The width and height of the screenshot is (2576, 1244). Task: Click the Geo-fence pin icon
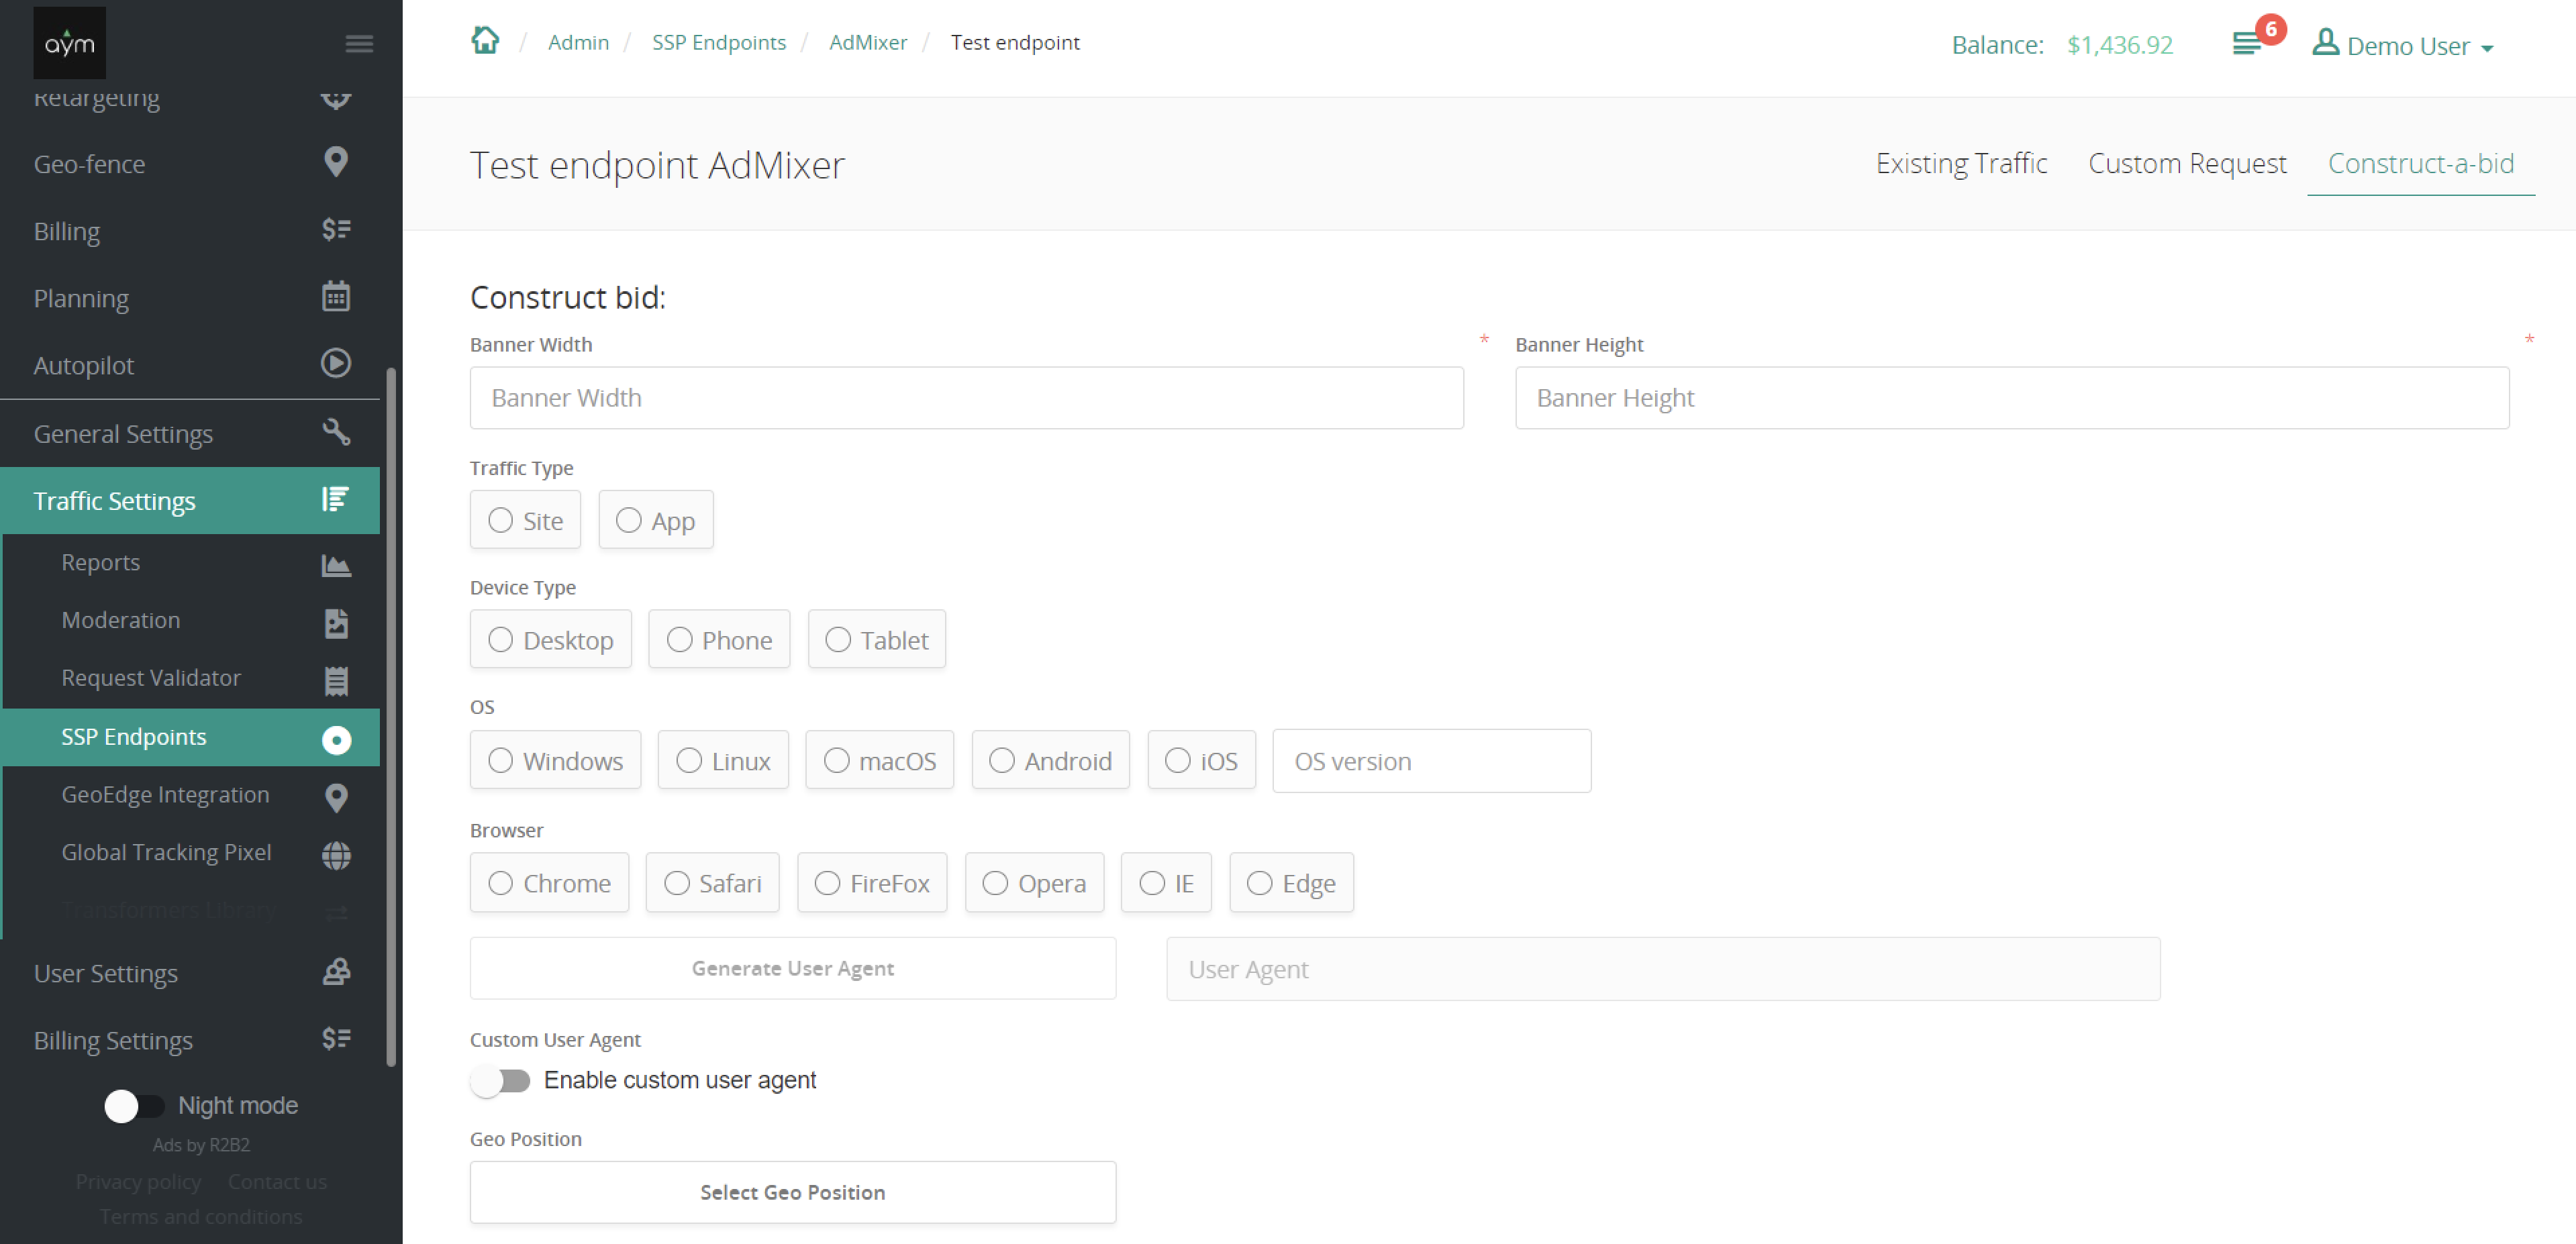pyautogui.click(x=336, y=162)
